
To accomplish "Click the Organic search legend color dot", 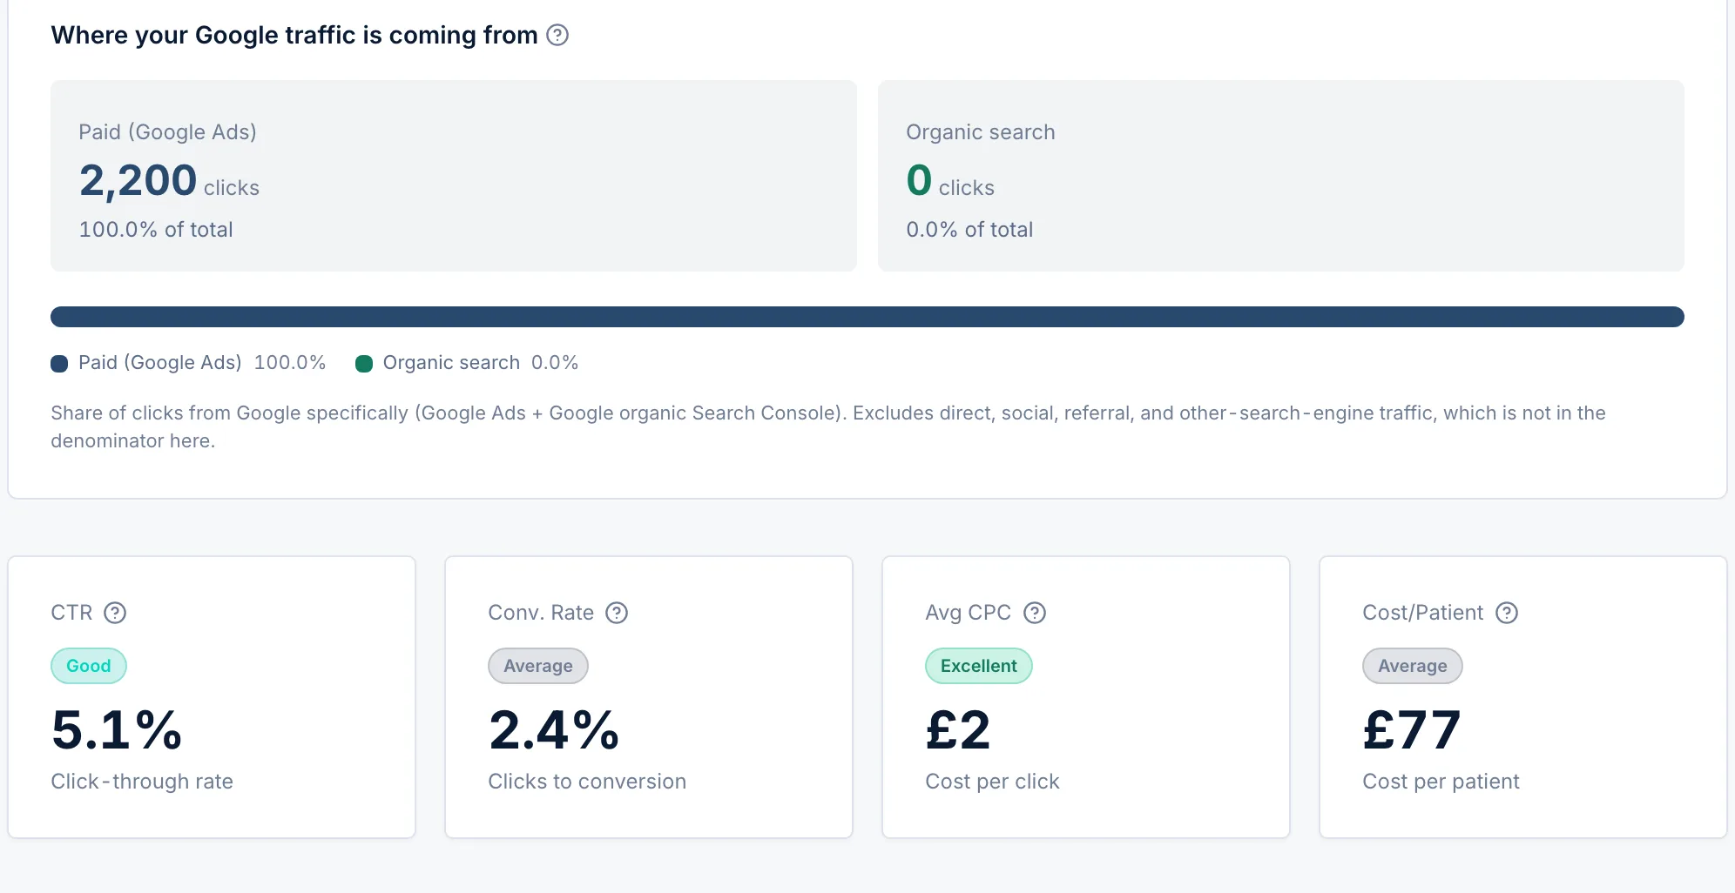I will 364,364.
